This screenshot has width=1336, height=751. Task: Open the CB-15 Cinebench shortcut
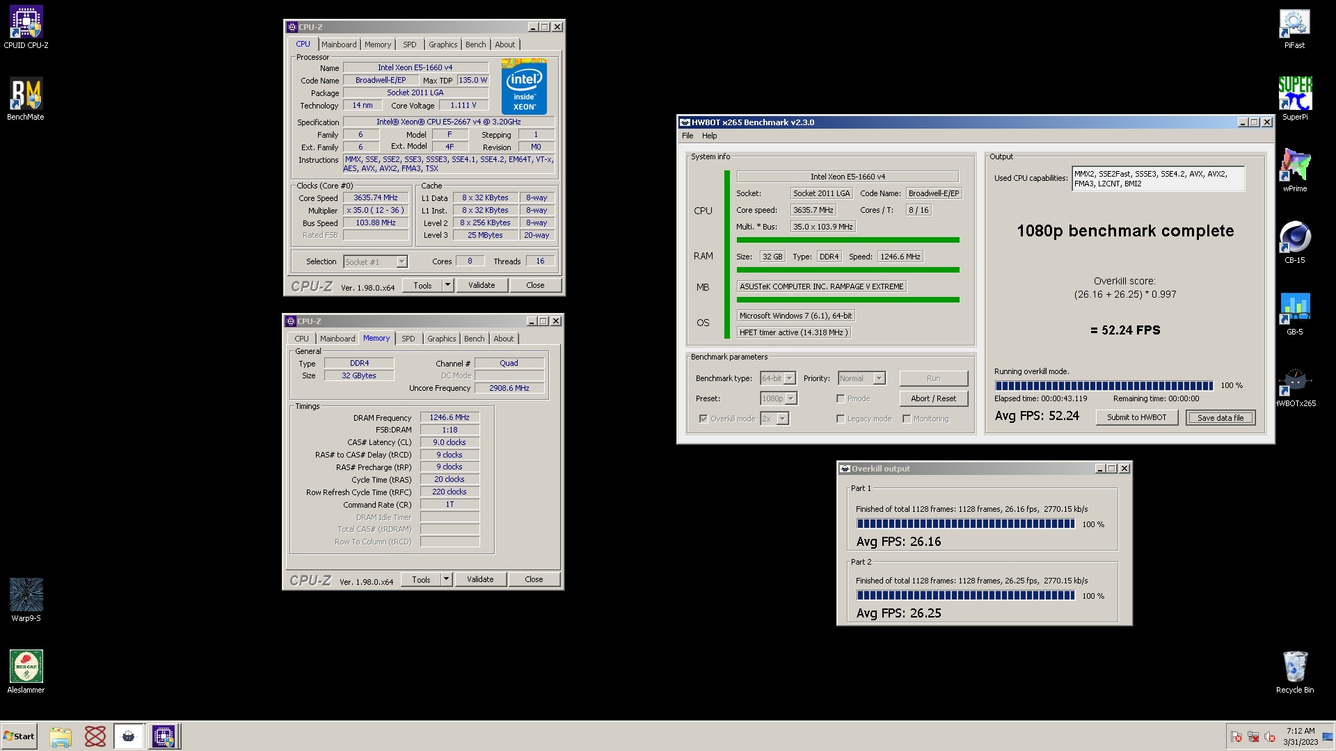pos(1294,242)
